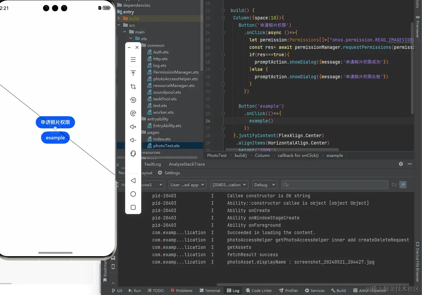
Task: Tap the emulator back triangle button
Action: pos(133,181)
